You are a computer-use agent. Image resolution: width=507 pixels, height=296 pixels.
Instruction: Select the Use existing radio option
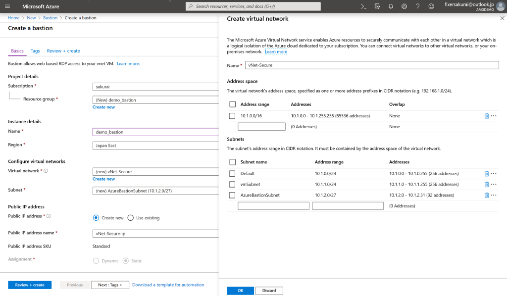(131, 218)
